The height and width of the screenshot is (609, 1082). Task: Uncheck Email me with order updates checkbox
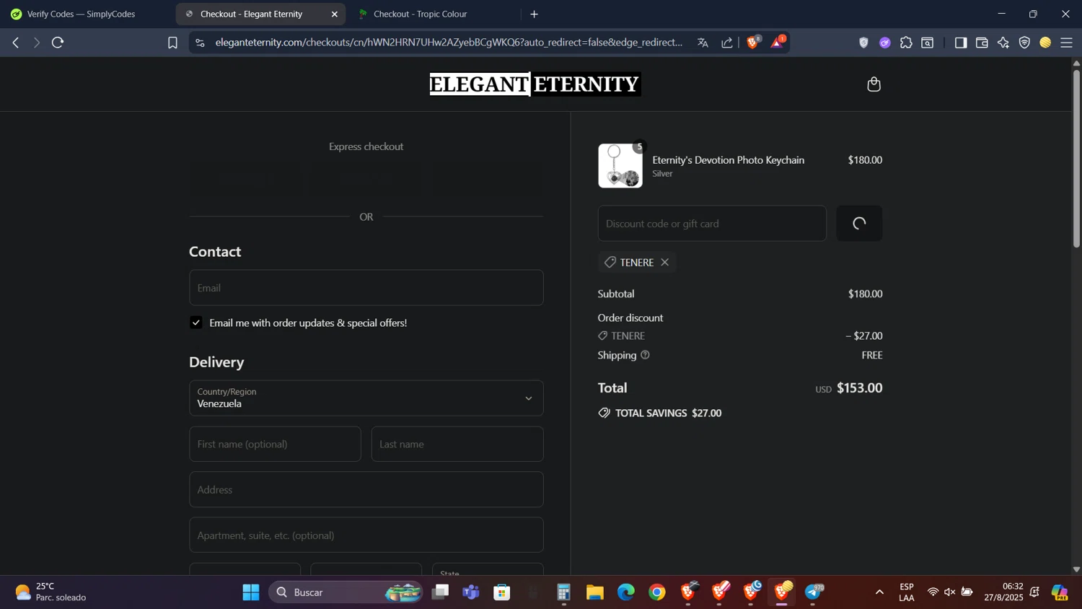tap(195, 323)
